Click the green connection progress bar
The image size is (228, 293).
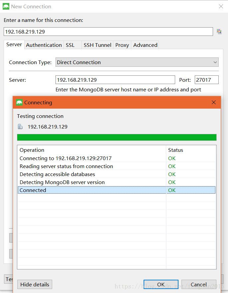(117, 137)
